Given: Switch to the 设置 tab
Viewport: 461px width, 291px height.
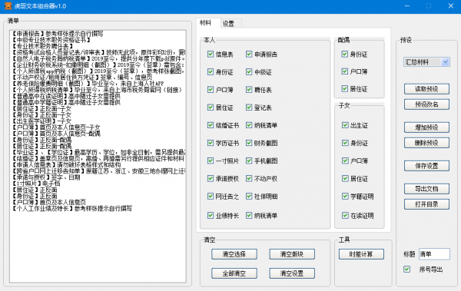Looking at the screenshot, I should (228, 24).
